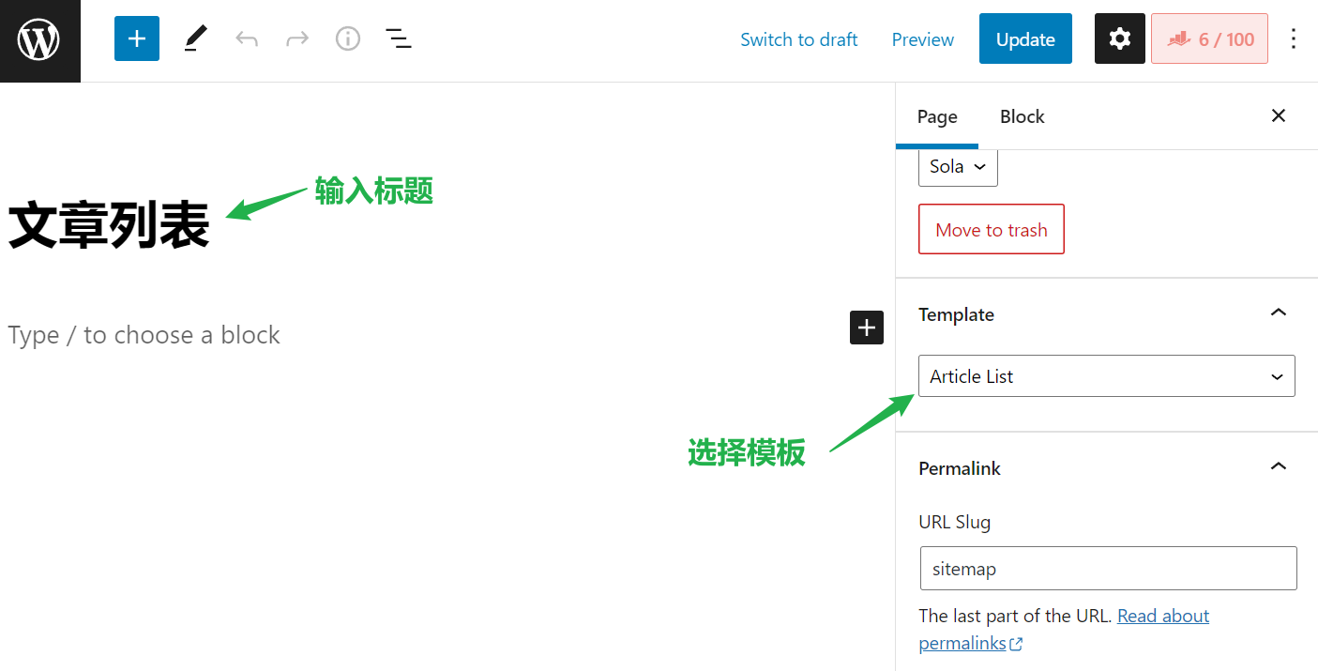Select the pencil Tools icon
Image resolution: width=1318 pixels, height=671 pixels.
[195, 38]
